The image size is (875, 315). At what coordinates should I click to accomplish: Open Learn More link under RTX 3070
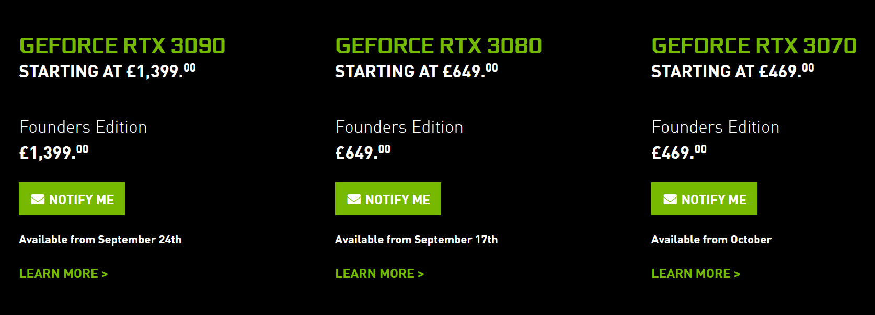(696, 274)
